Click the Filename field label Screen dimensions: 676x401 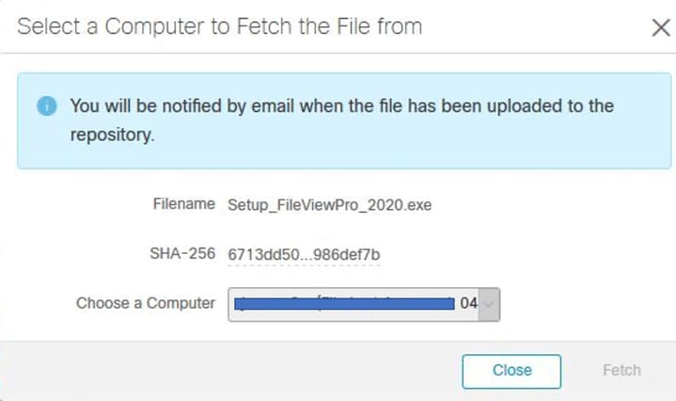[x=184, y=203]
